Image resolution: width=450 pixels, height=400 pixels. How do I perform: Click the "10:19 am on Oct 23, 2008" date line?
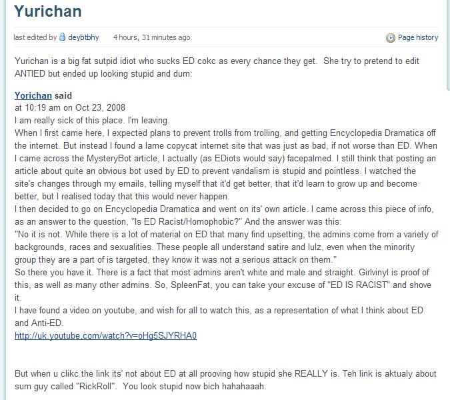pos(70,108)
